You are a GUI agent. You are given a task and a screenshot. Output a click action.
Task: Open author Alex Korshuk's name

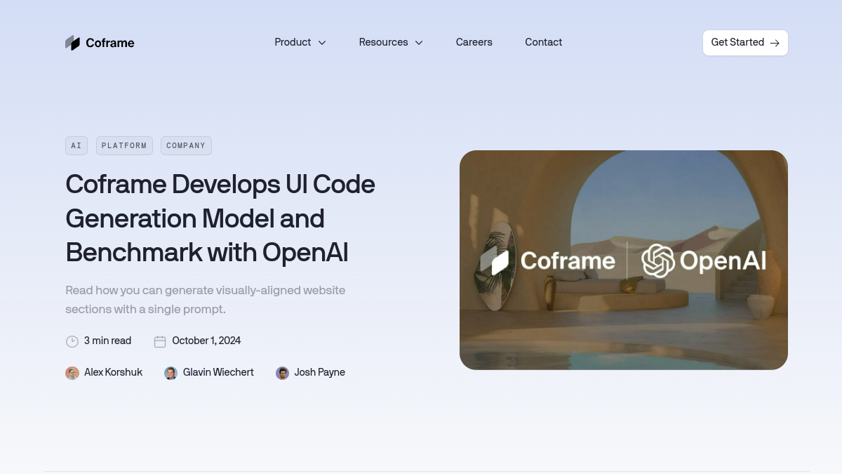click(113, 372)
